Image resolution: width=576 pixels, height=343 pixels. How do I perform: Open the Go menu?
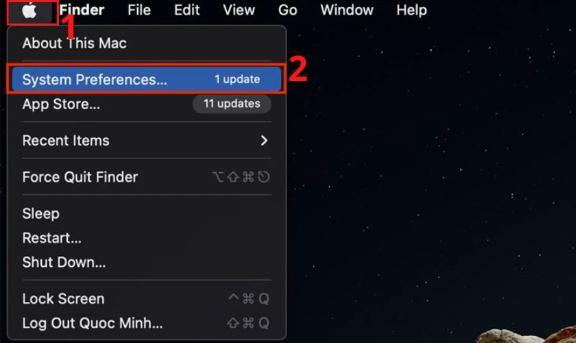click(287, 10)
